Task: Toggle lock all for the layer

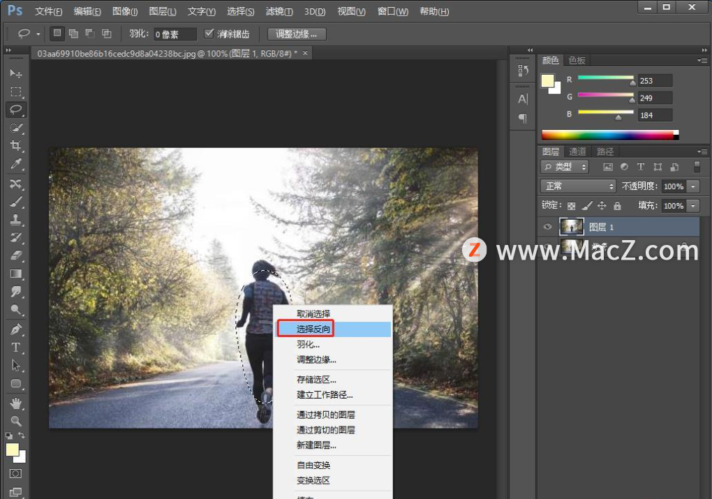Action: (617, 206)
